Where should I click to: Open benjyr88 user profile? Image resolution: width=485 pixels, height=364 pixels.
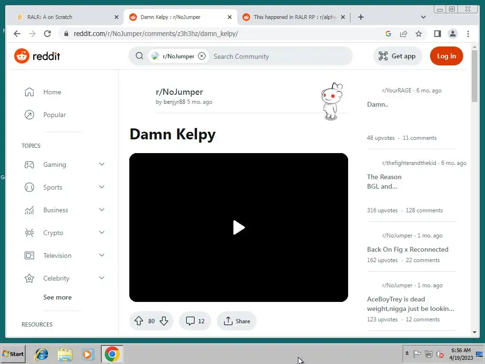(174, 102)
